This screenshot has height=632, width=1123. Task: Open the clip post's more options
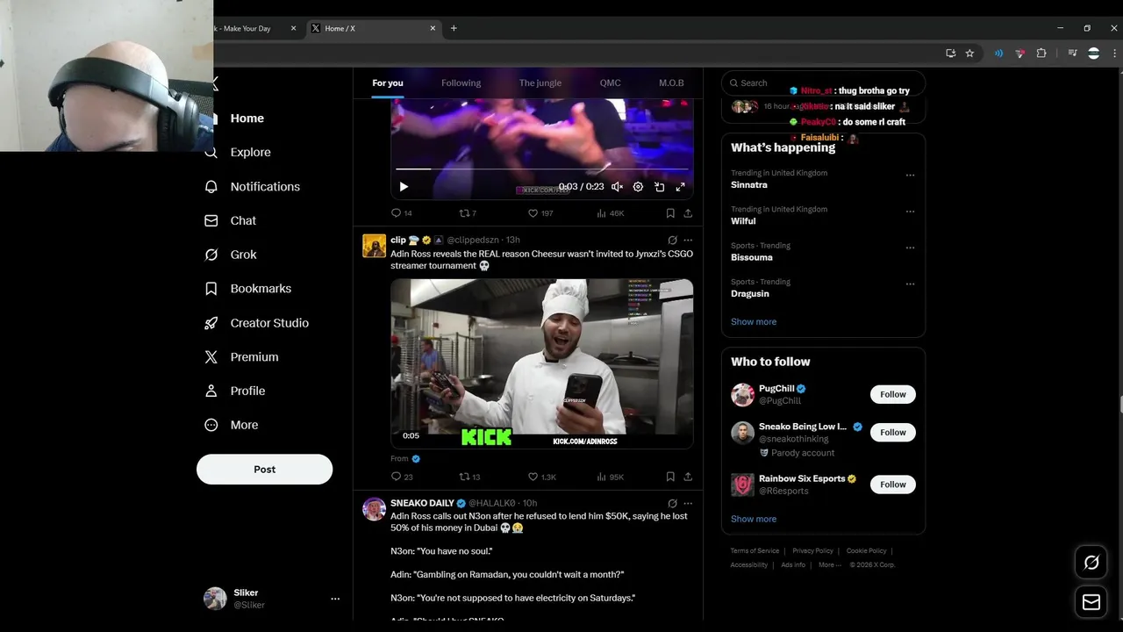(688, 240)
